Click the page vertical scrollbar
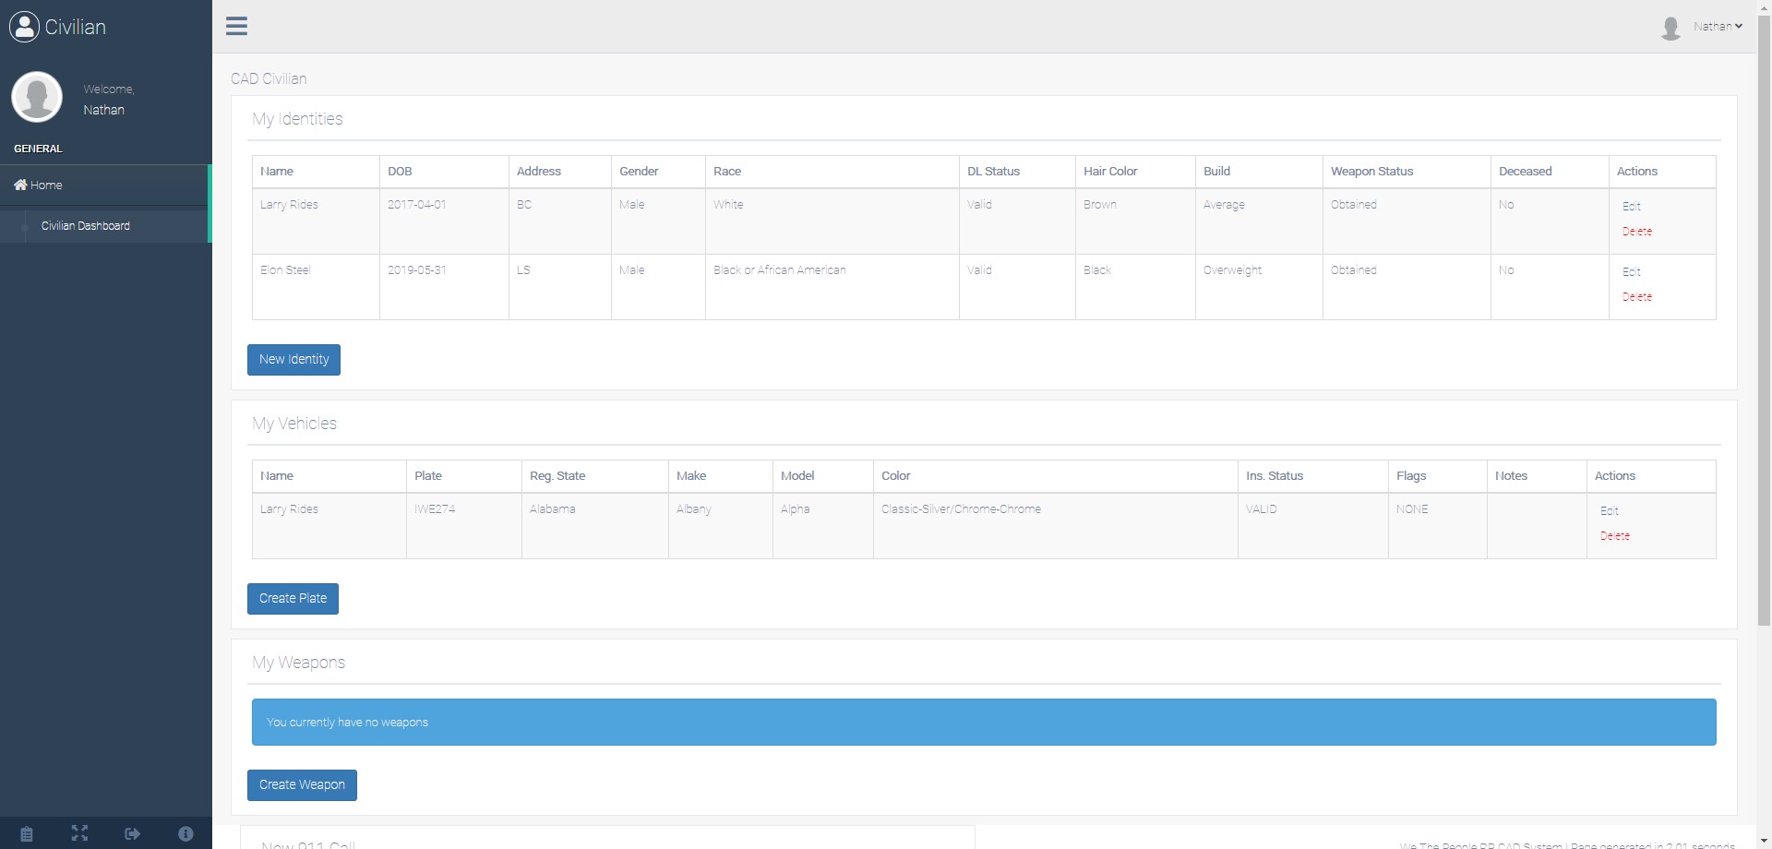1772x849 pixels. (1764, 323)
